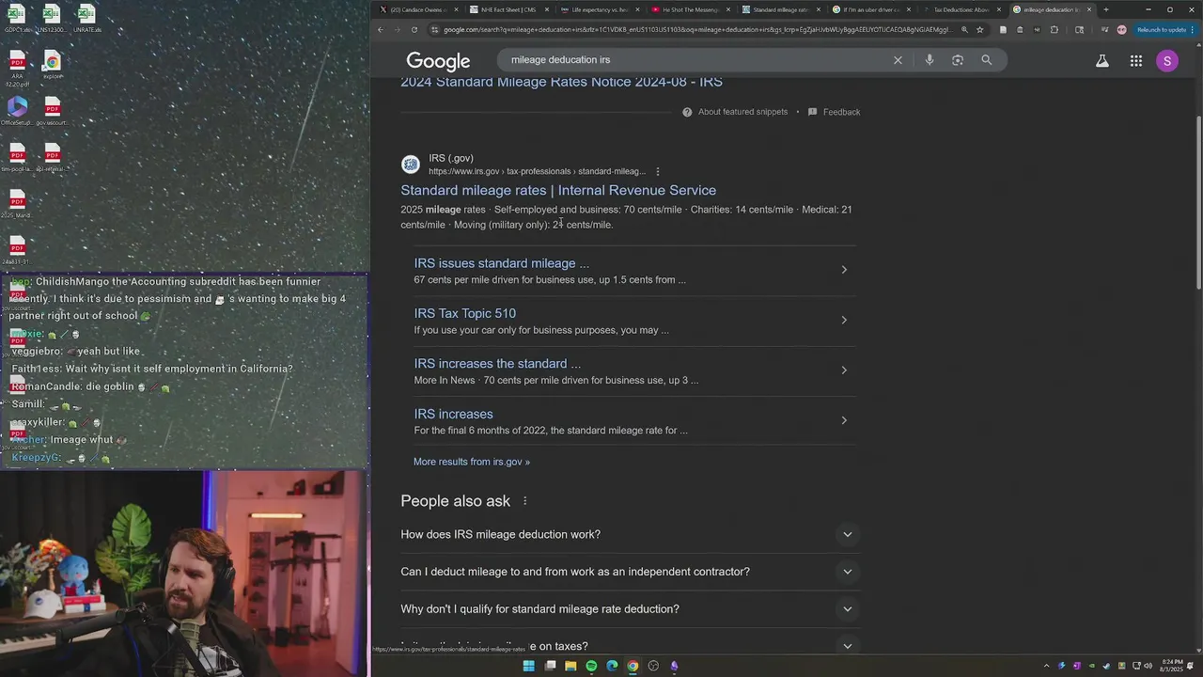This screenshot has height=677, width=1203.
Task: Show hidden system tray icons
Action: point(1047,666)
